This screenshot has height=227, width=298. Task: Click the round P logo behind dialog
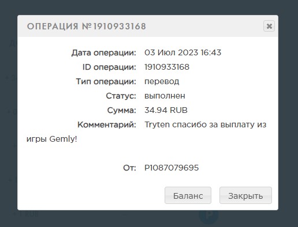pos(208,216)
